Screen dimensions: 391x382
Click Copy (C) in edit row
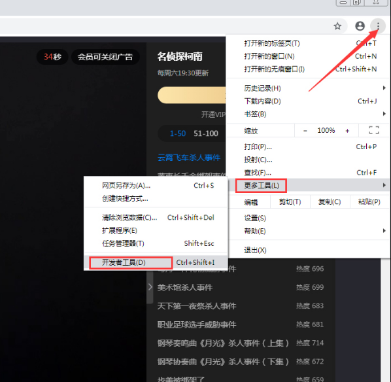pyautogui.click(x=330, y=201)
